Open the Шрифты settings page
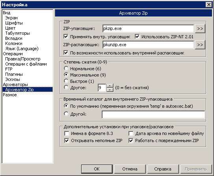Image resolution: width=214 pixels, height=176 pixels. pyautogui.click(x=14, y=23)
